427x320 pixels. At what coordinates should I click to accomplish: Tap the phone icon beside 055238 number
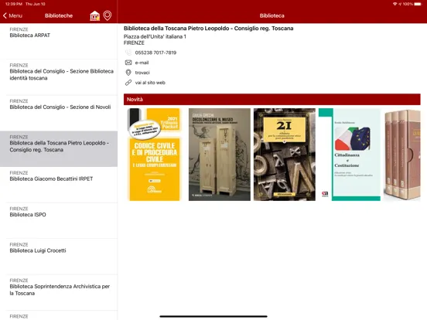tap(128, 53)
